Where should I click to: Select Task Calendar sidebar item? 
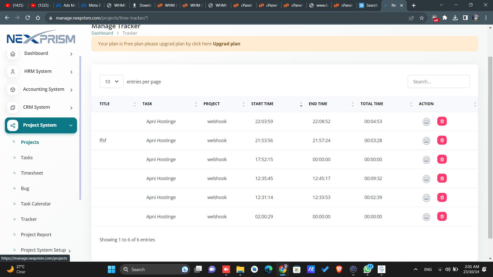[36, 204]
